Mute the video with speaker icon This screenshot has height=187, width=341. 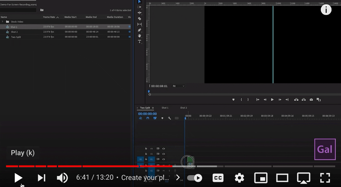pyautogui.click(x=62, y=178)
